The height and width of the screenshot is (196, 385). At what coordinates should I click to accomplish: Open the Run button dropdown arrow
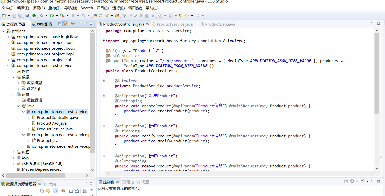tap(57, 16)
